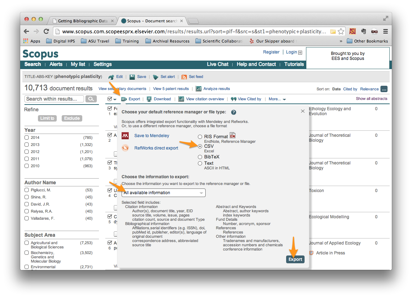
Task: Click the search within results magnifier
Action: click(x=91, y=99)
